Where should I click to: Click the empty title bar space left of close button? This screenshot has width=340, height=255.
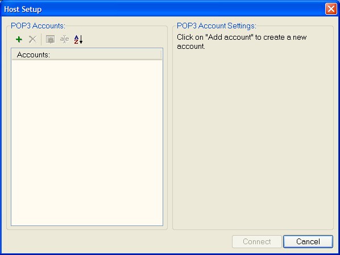tap(182, 9)
